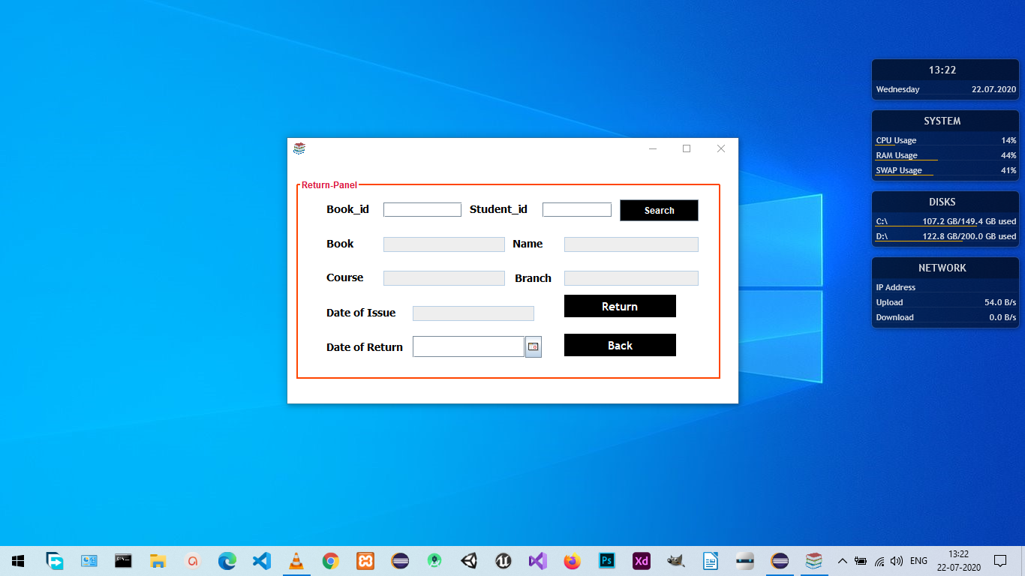Screen dimensions: 1025x576
Task: Open the calendar picker beside Date of Return
Action: click(534, 346)
